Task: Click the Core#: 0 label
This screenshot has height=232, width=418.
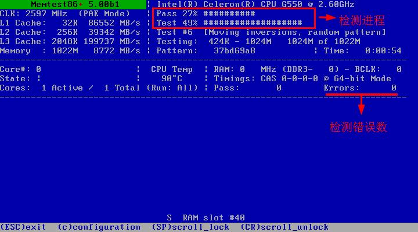Action: click(x=20, y=70)
